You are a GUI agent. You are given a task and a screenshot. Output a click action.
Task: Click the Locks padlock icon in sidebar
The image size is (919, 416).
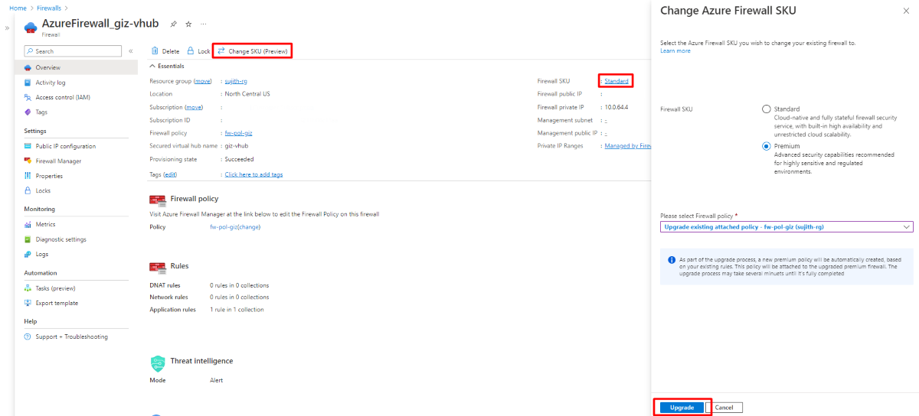point(28,190)
